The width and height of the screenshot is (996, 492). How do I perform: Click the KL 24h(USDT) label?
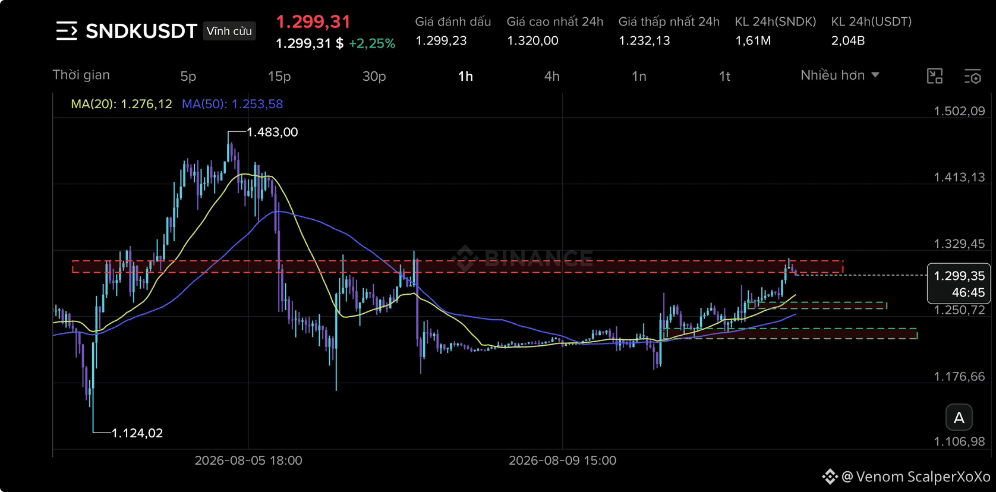click(871, 22)
